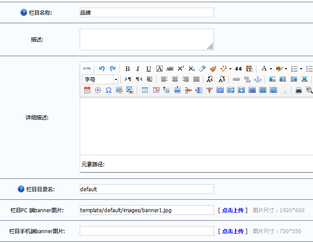Image resolution: width=313 pixels, height=243 pixels.
Task: Toggle underline formatting
Action: coord(149,69)
